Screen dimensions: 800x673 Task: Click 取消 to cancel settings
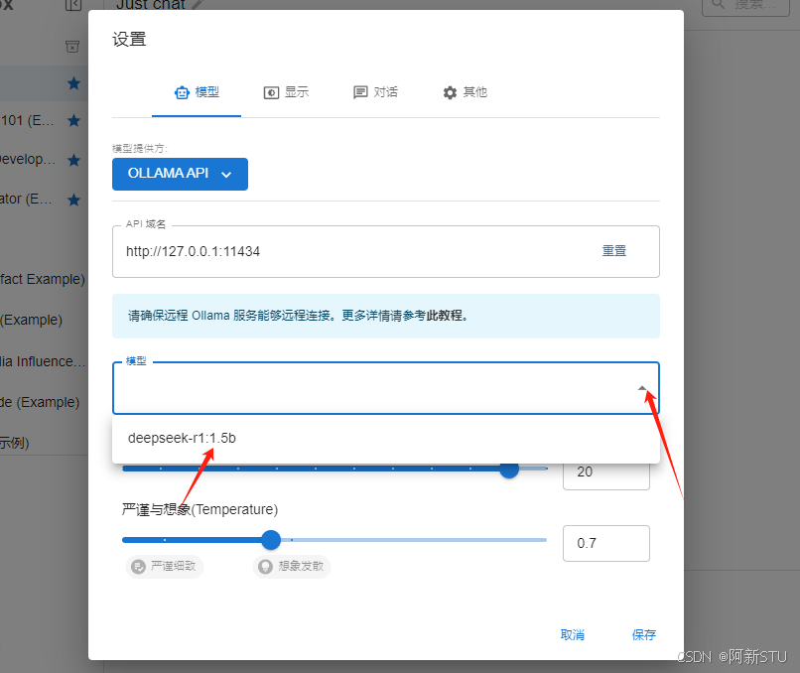(573, 635)
